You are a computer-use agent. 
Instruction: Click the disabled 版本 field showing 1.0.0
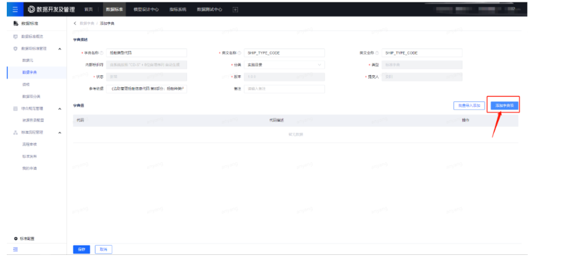coord(284,77)
